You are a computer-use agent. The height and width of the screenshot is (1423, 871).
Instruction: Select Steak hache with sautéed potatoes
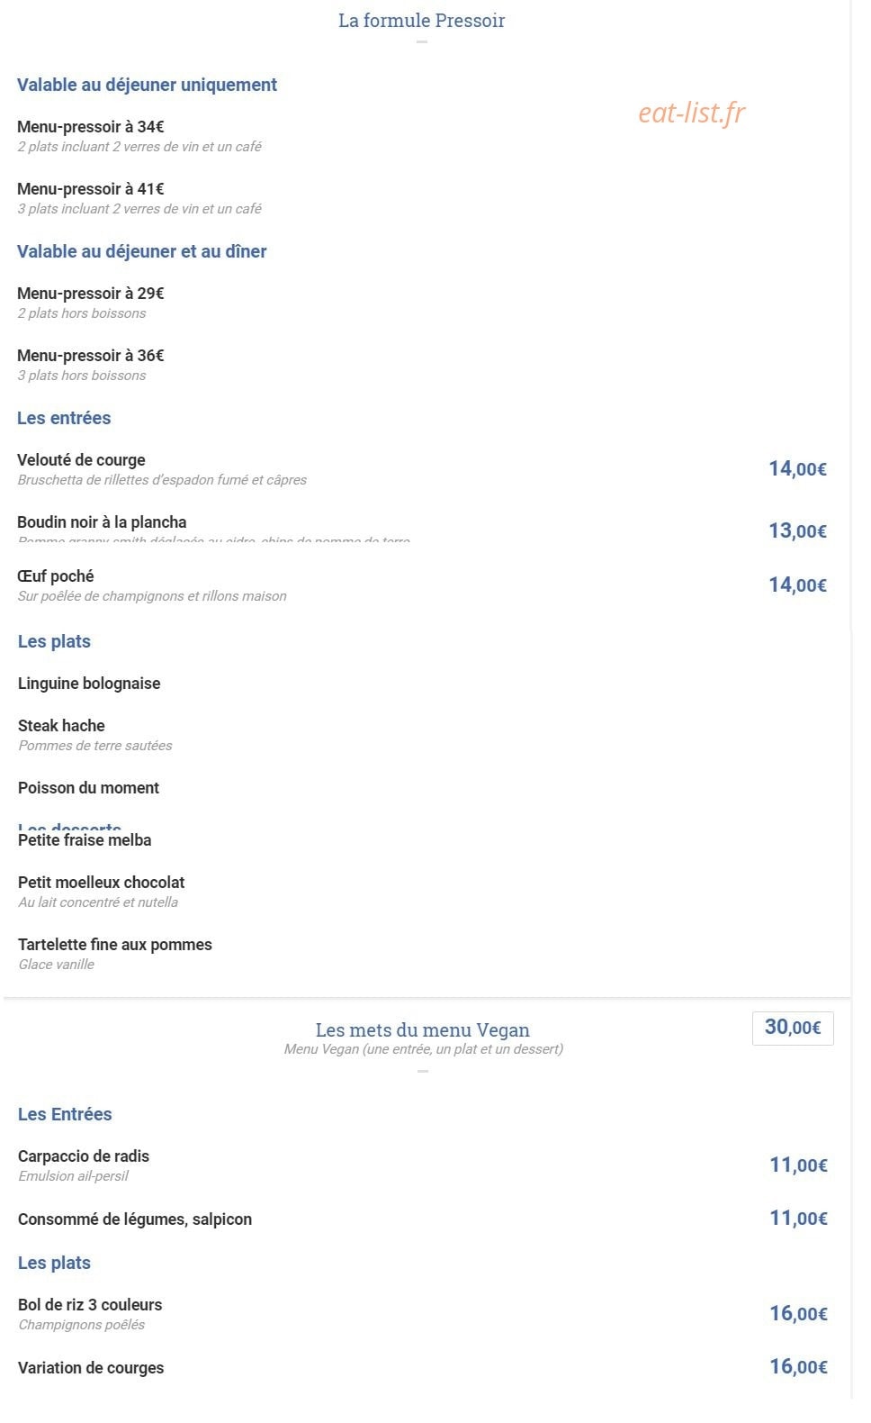[61, 726]
